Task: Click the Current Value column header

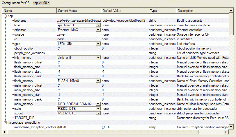Action: pos(79,11)
